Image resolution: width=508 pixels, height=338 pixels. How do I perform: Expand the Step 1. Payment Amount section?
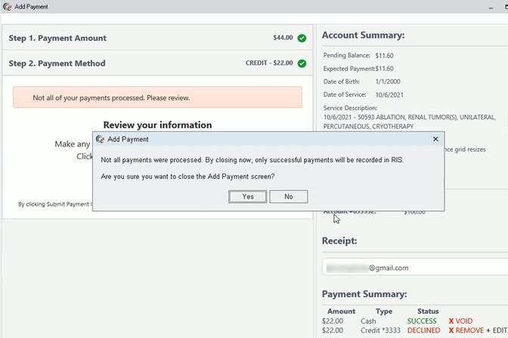tap(57, 38)
